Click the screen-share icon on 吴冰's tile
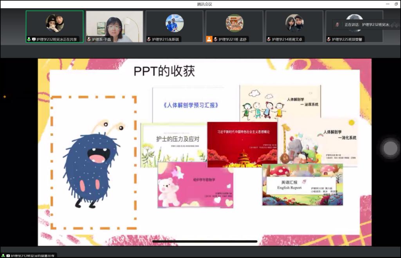 tap(34, 39)
